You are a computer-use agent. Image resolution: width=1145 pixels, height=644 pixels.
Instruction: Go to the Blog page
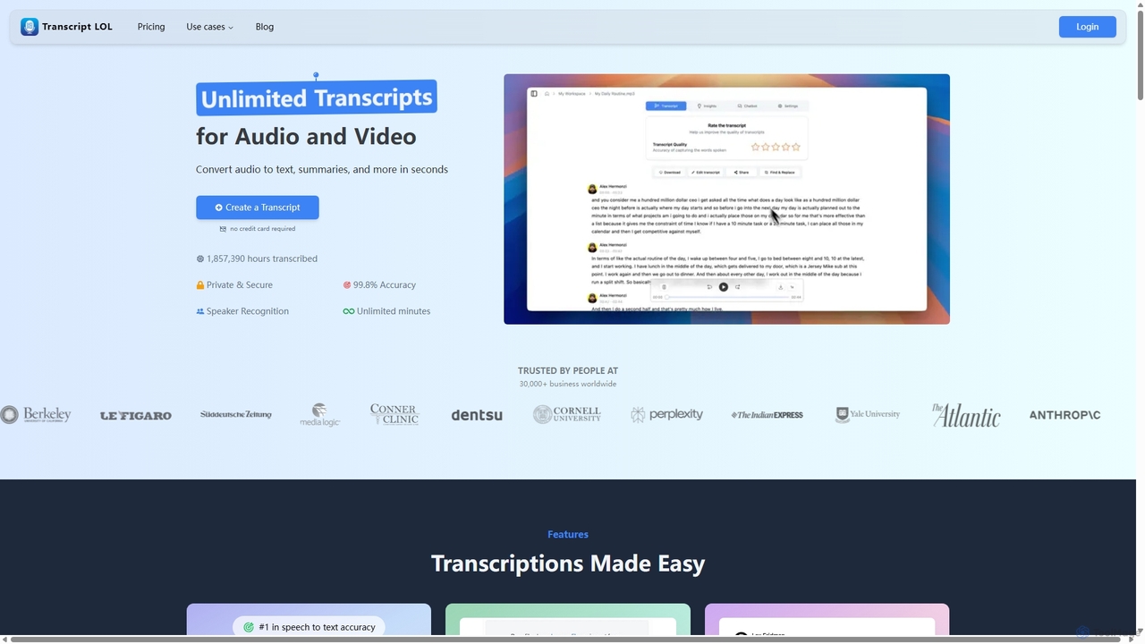pos(265,27)
